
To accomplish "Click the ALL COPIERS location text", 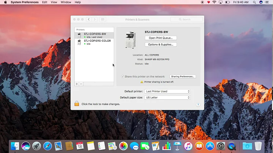I will (x=152, y=55).
